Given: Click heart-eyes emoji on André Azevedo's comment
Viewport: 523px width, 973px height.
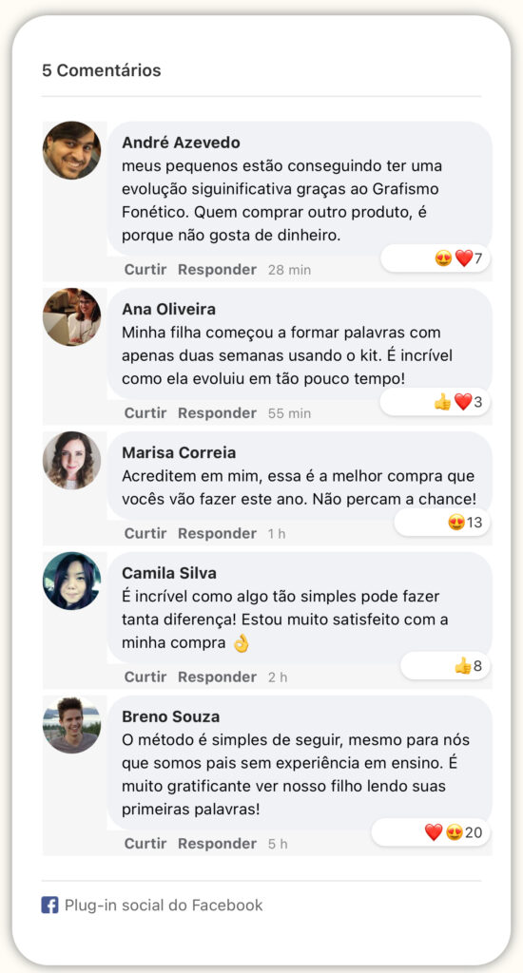Looking at the screenshot, I should [x=443, y=258].
